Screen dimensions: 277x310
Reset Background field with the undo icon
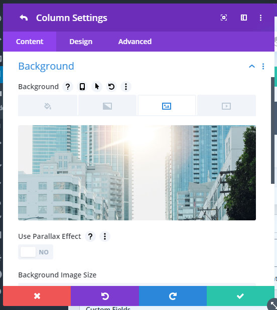111,87
